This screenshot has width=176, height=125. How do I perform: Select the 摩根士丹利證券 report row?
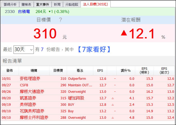coord(88,118)
